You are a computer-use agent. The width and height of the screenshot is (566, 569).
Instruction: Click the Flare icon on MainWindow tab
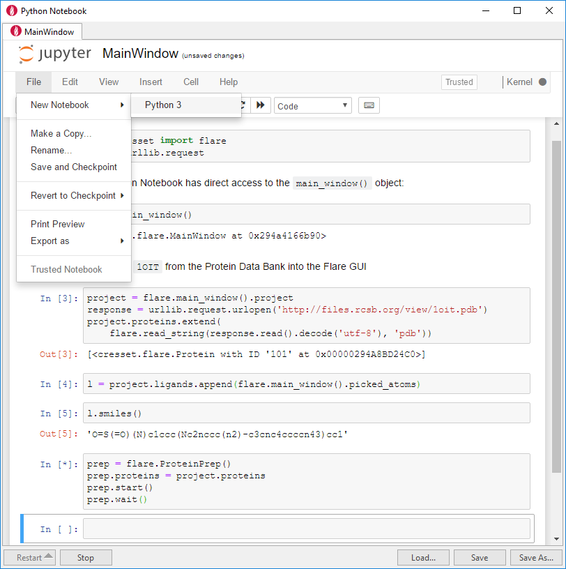coord(15,31)
